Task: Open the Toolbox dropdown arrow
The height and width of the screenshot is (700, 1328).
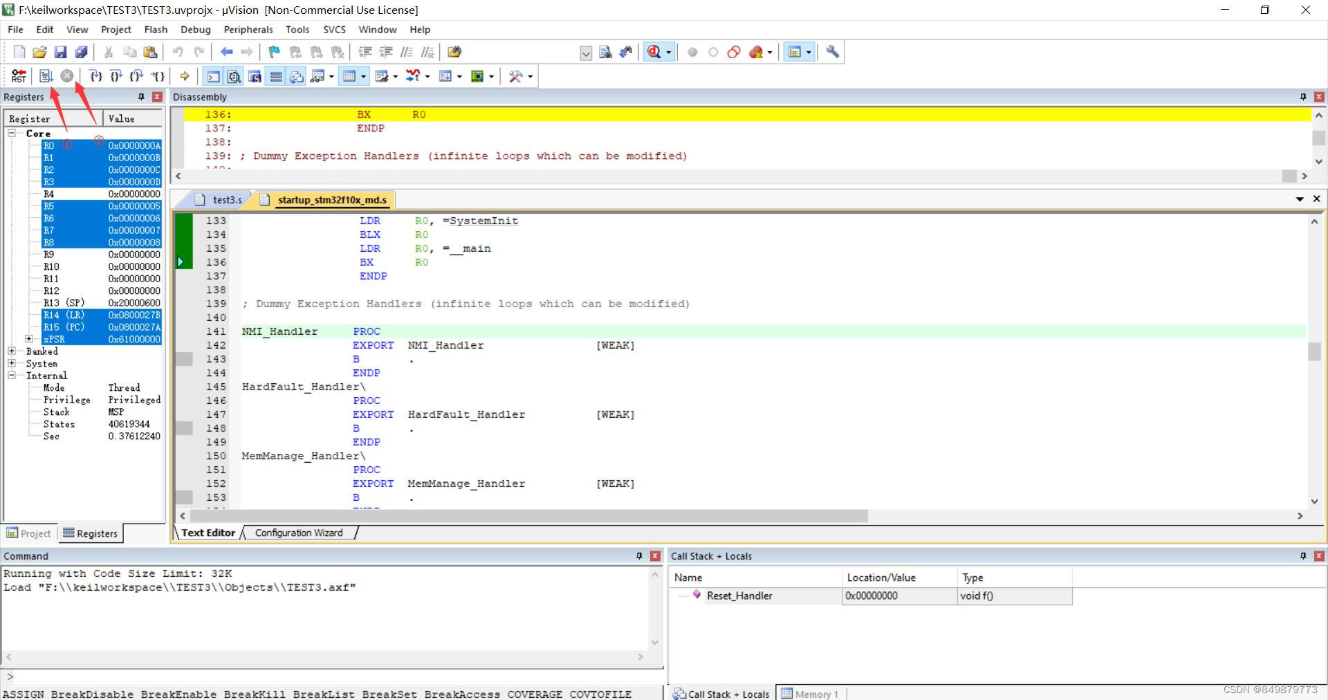Action: [531, 77]
